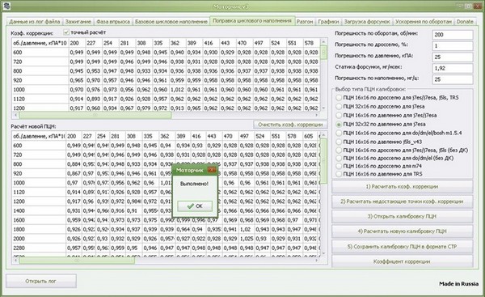This screenshot has width=485, height=297.
Task: Select ПЦН 16x16 по давлению для j7es/j7esa
Action: click(x=339, y=115)
